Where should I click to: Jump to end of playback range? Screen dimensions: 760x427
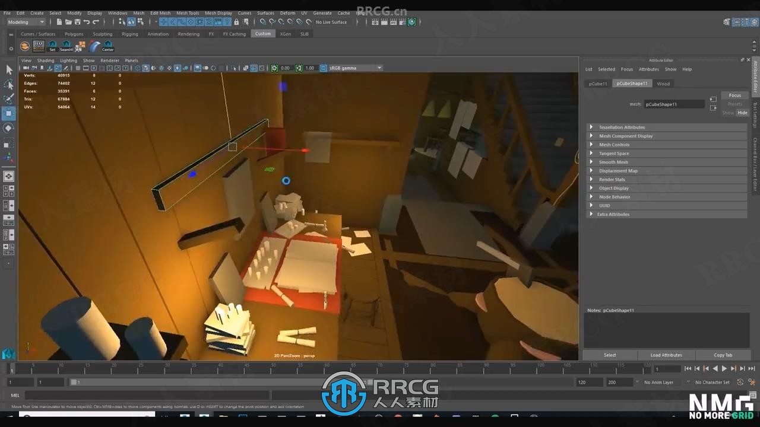pyautogui.click(x=752, y=369)
